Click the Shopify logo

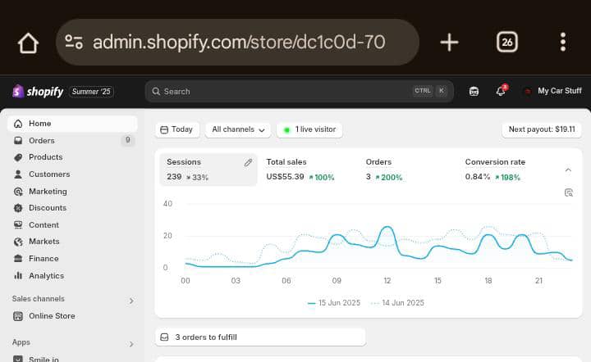pos(39,92)
